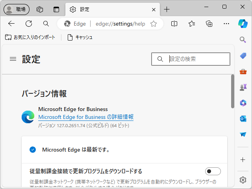Open sidebar settings gear icon
Screen dimensions: 252x189
click(x=243, y=180)
